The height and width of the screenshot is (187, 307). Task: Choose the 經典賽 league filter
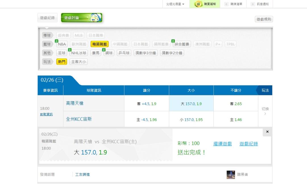[x=63, y=35]
